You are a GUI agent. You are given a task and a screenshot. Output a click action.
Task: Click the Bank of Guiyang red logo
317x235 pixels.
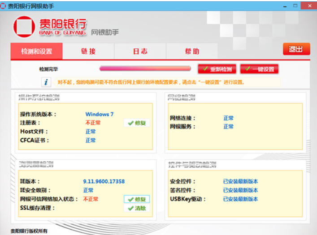coord(24,27)
